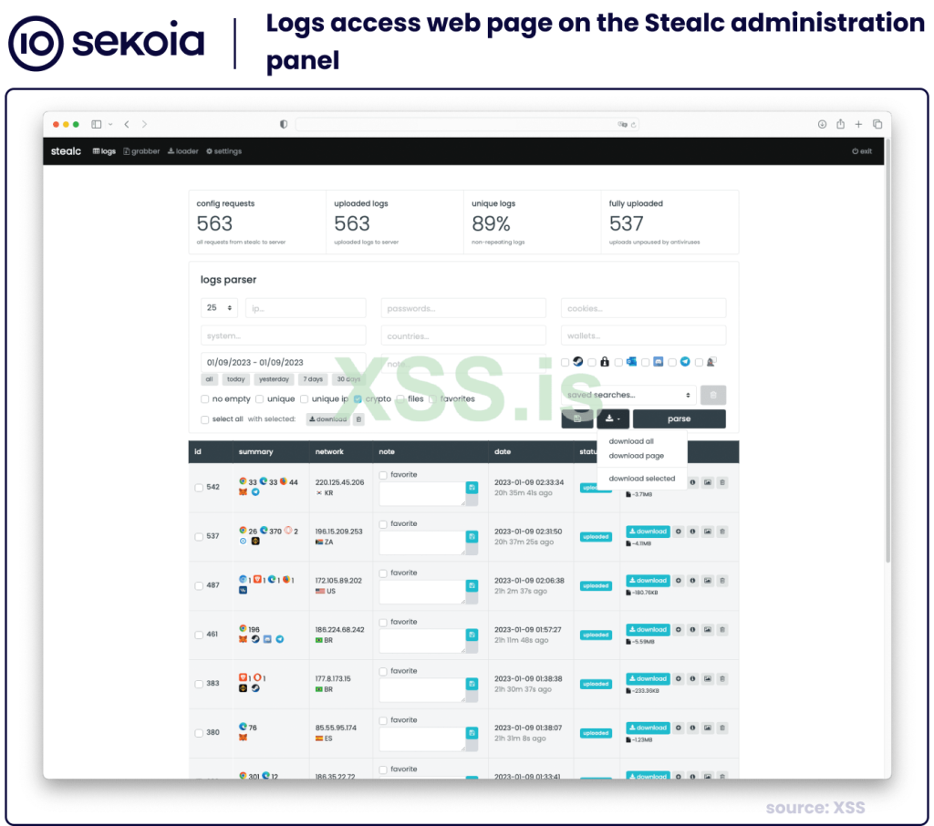This screenshot has width=934, height=826.
Task: Click the privacy shield icon by the address bar
Action: coord(284,125)
